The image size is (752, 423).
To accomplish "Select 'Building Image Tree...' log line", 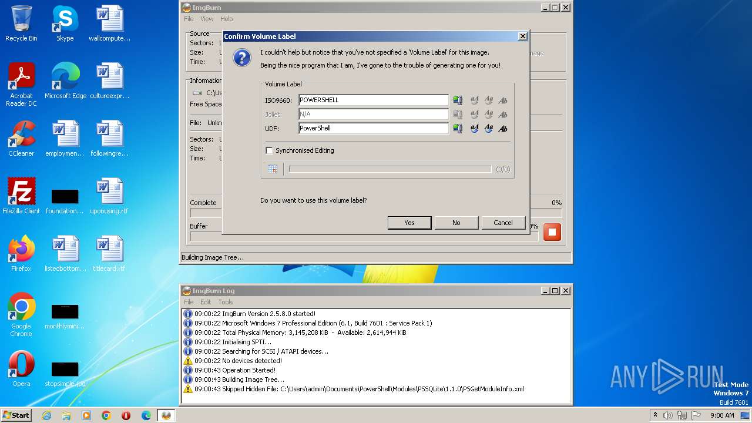I will (239, 380).
